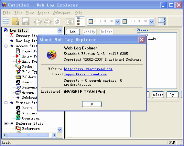
Task: Click the Save floppy disk icon
Action: [26, 21]
